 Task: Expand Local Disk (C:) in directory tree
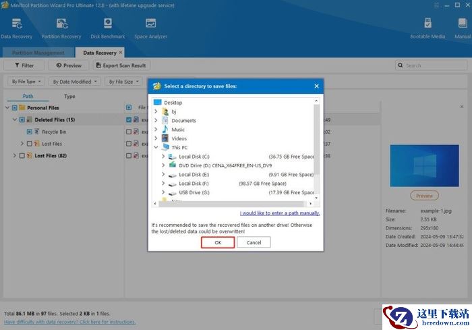click(163, 157)
